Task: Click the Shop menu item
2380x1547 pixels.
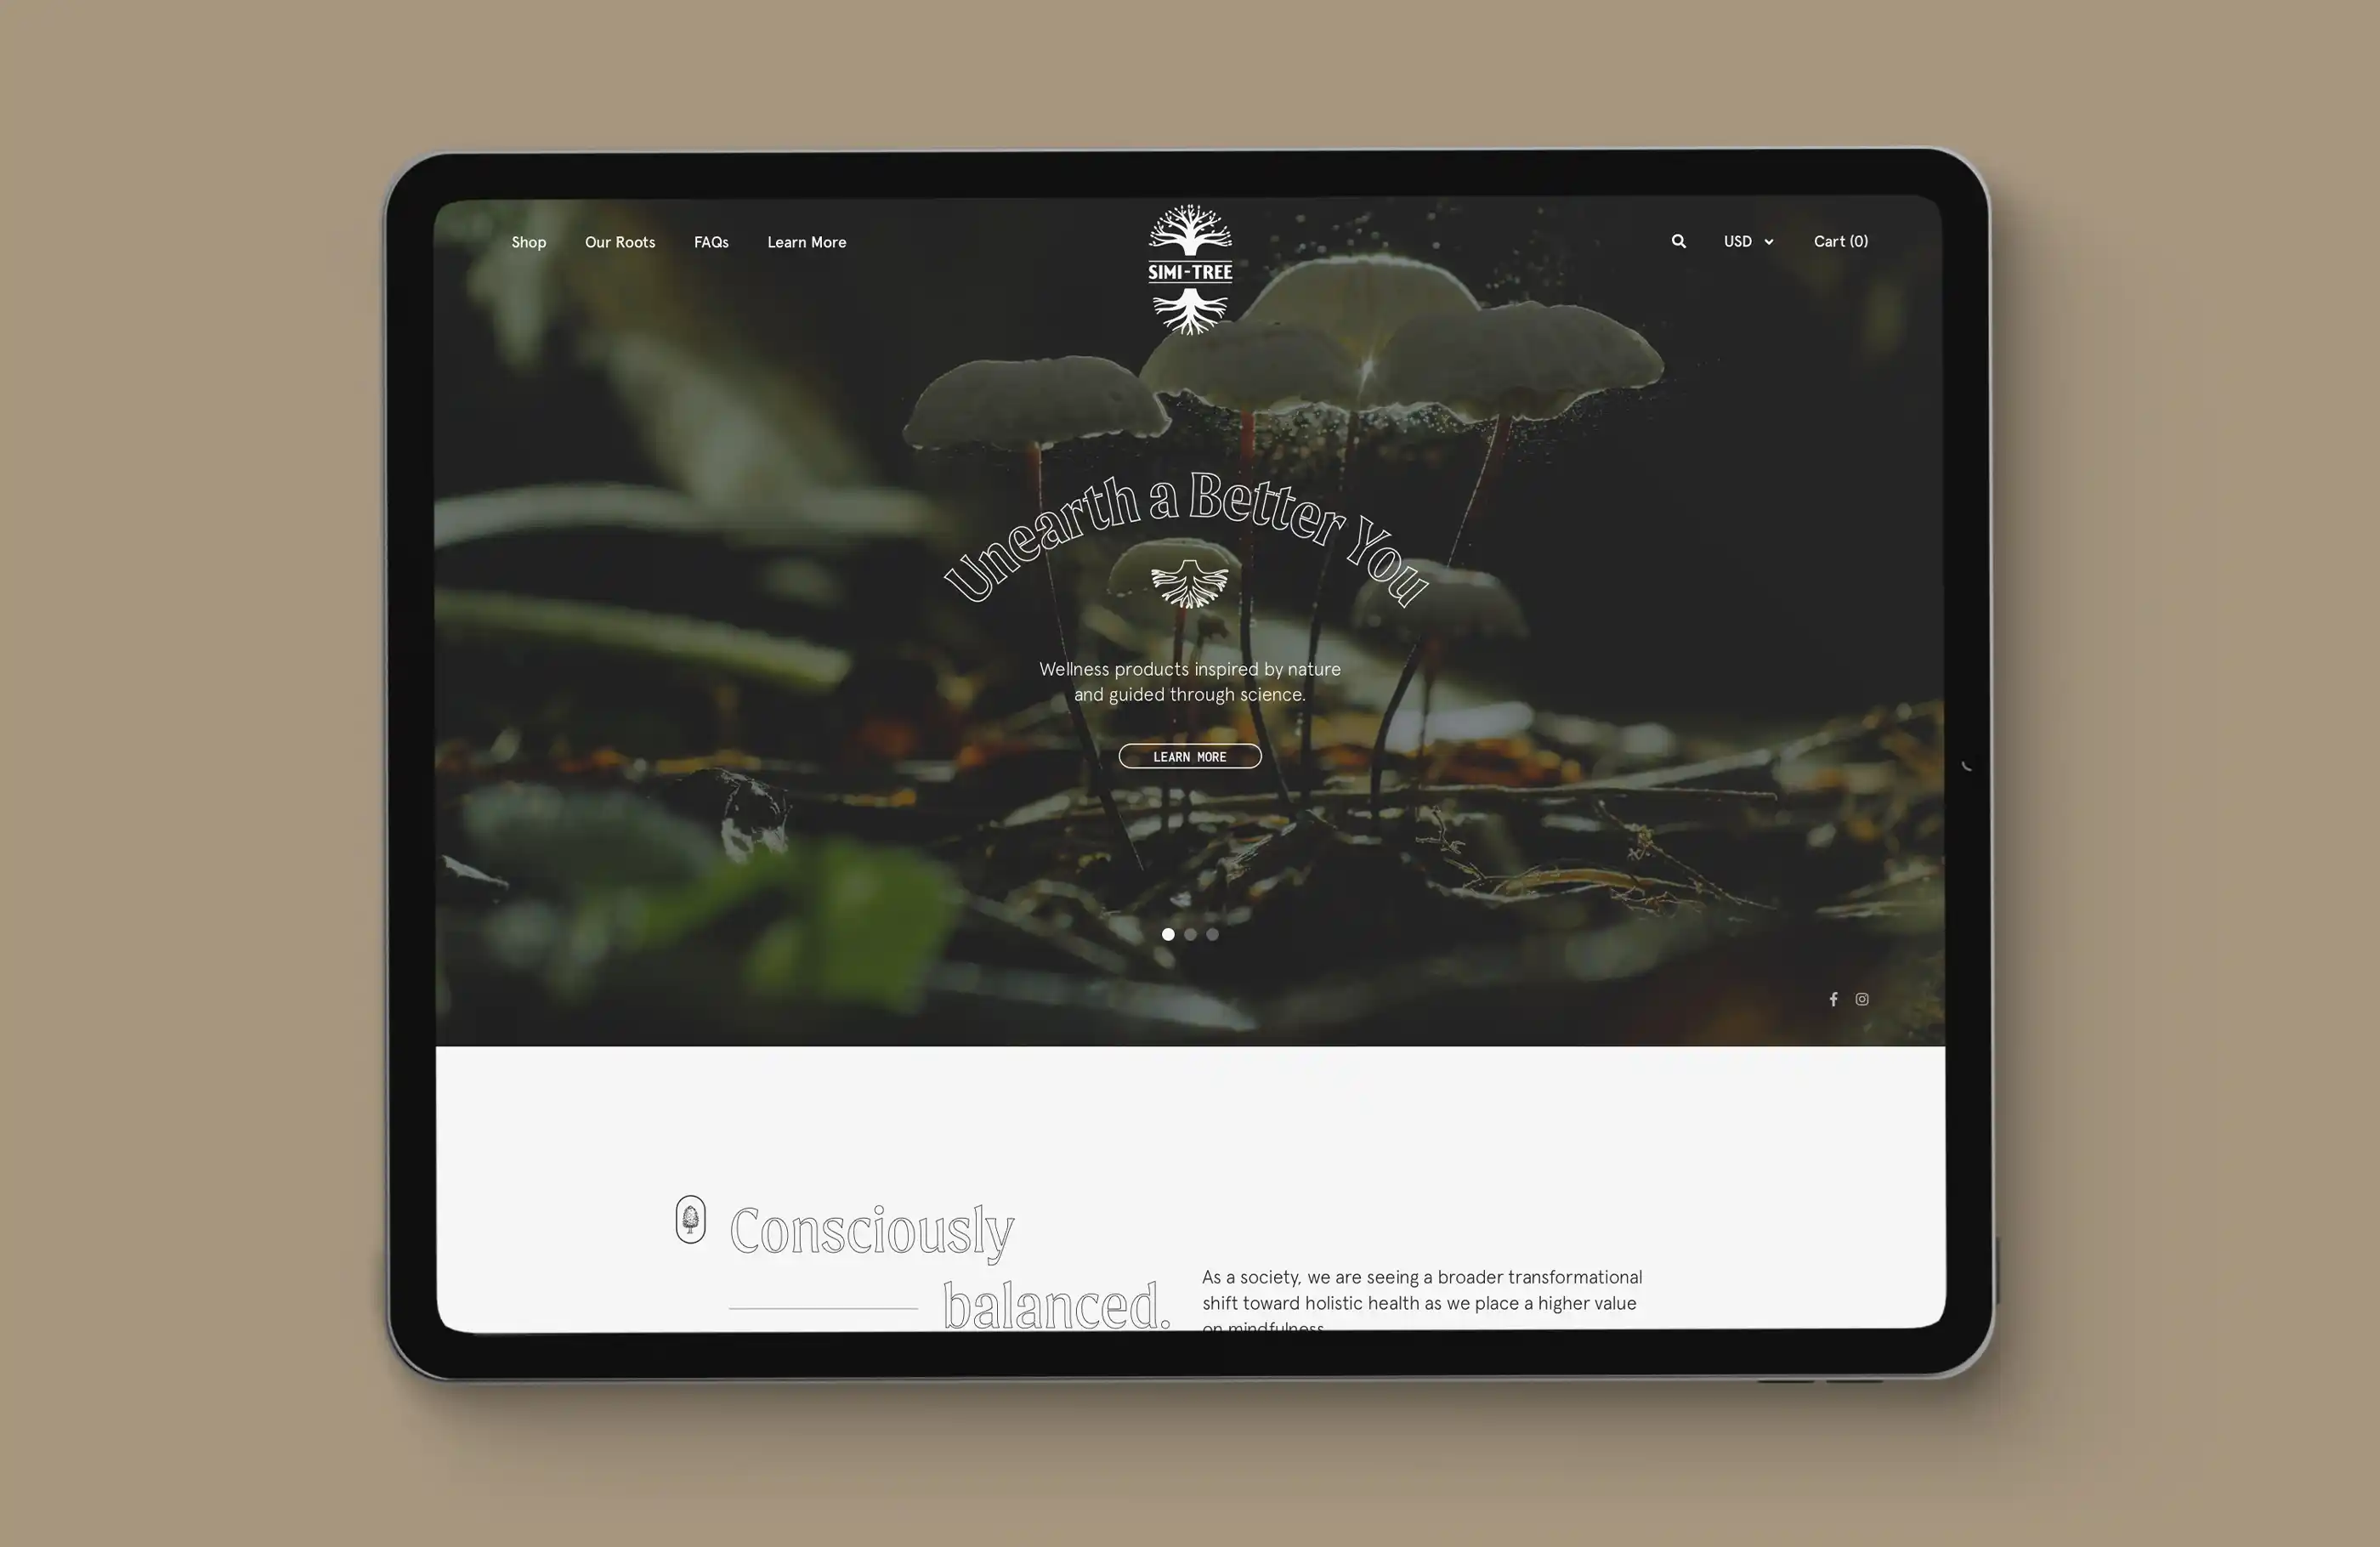Action: coord(529,241)
